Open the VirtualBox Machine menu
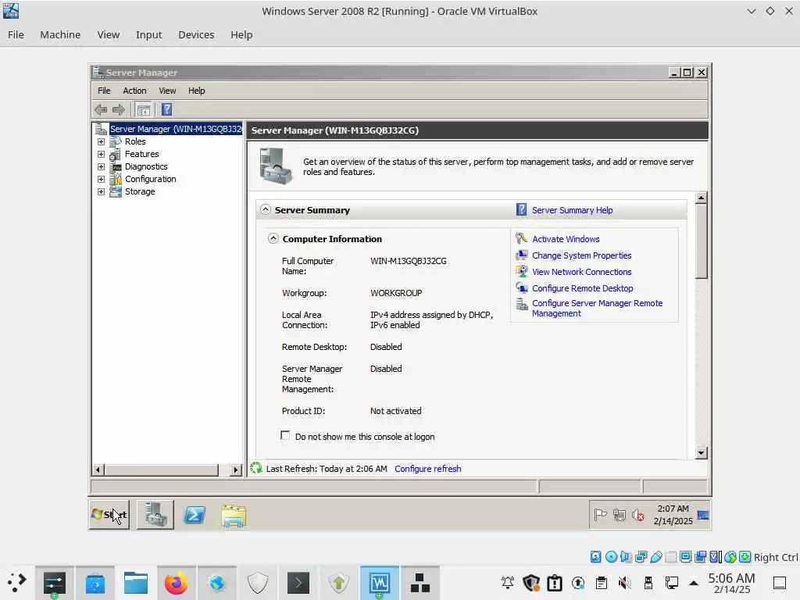Viewport: 800px width, 600px height. (x=60, y=34)
